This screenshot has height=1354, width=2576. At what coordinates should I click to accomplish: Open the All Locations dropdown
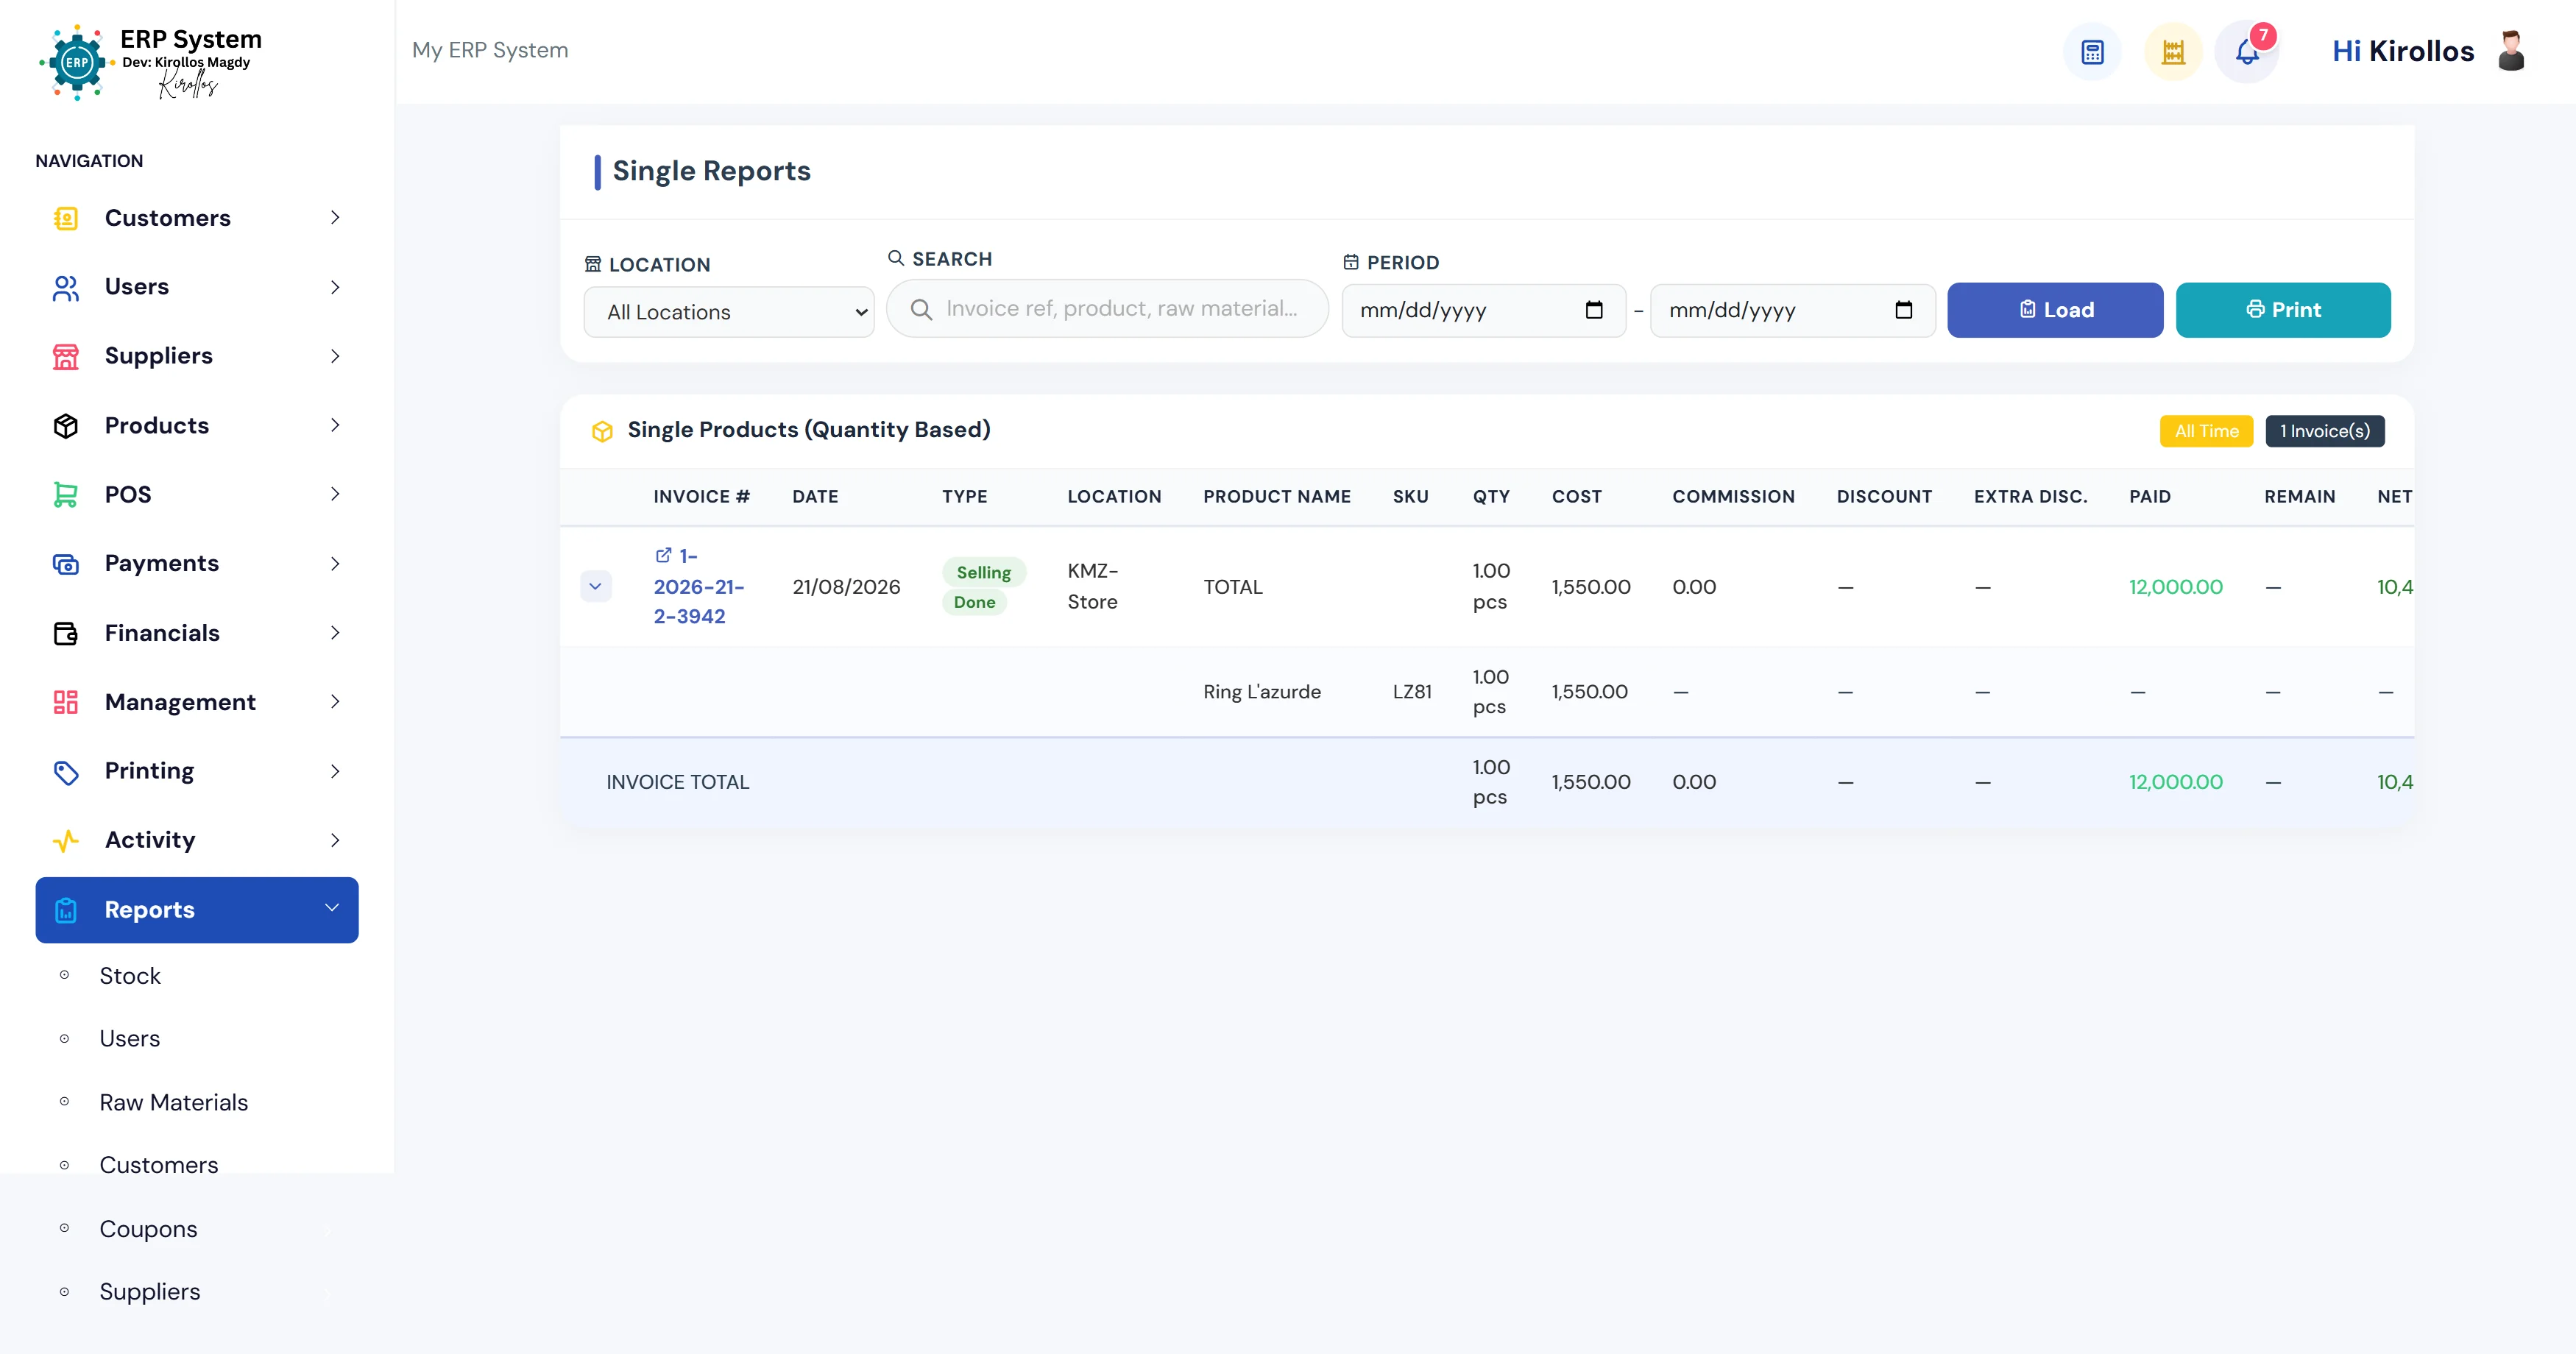(729, 312)
